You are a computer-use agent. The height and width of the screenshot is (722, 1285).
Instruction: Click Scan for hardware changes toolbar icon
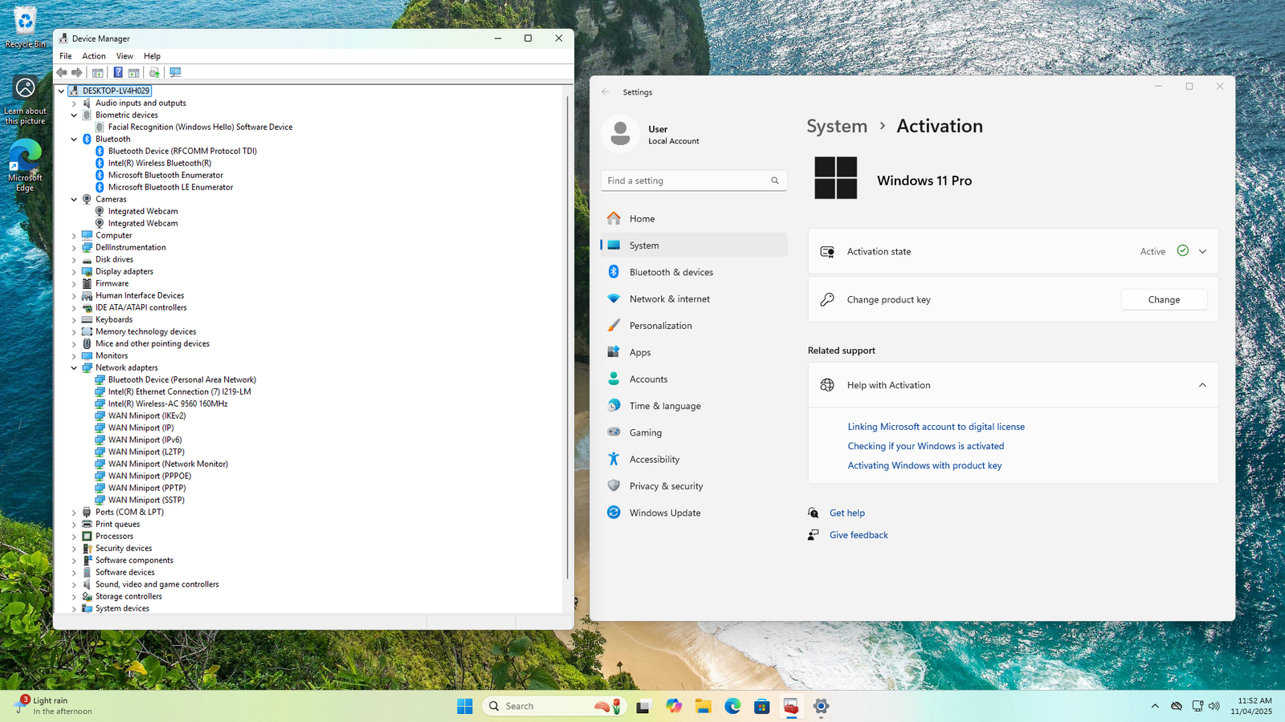click(175, 72)
